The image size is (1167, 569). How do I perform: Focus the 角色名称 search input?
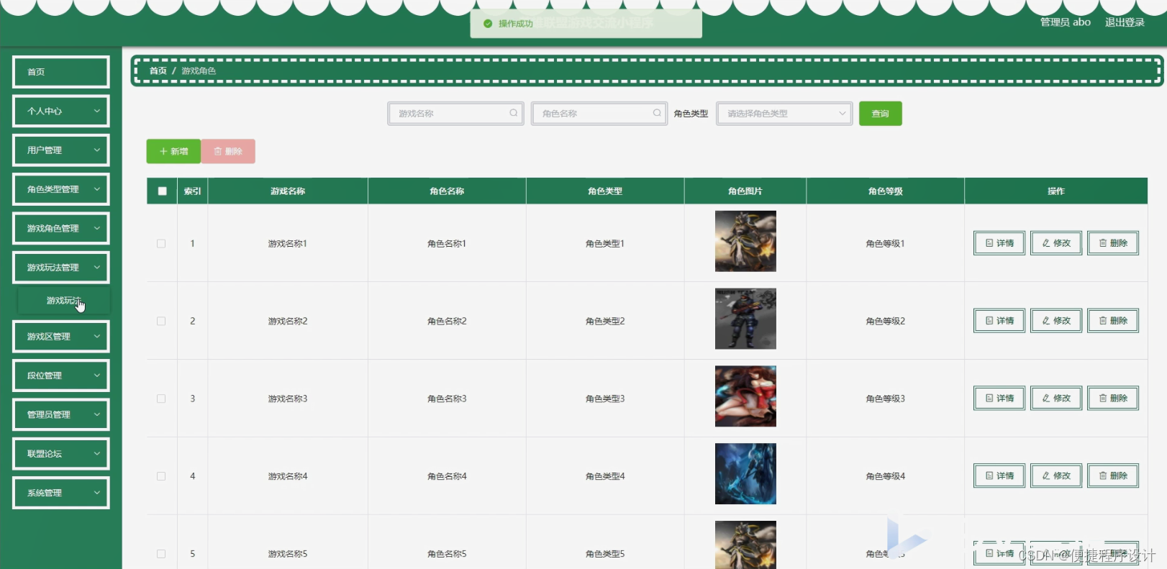point(599,114)
